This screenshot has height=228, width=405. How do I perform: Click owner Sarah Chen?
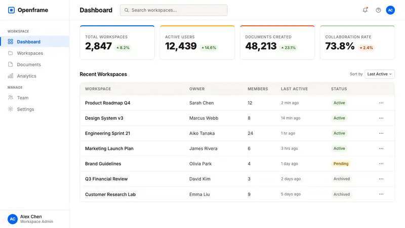(x=201, y=103)
